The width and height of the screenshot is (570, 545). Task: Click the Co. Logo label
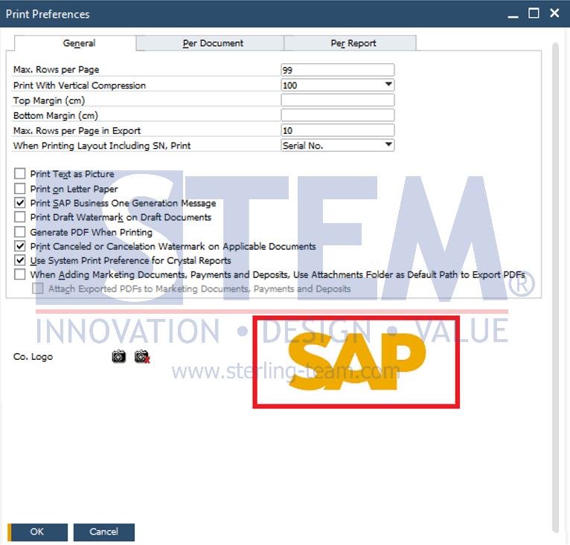(x=33, y=357)
